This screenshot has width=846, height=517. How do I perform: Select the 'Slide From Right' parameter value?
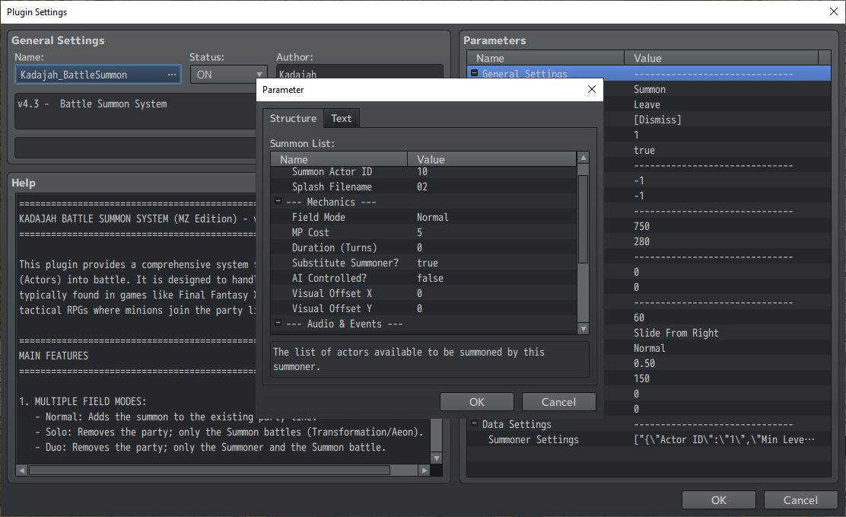(676, 333)
